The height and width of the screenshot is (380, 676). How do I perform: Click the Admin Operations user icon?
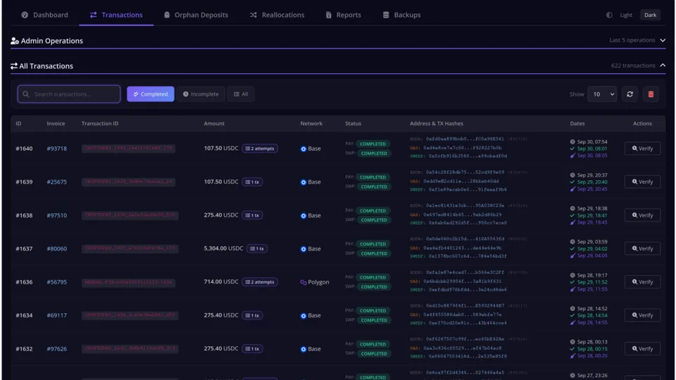(15, 41)
